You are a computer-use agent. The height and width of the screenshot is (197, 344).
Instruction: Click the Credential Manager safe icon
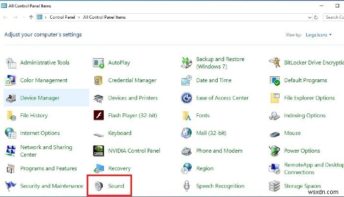[x=98, y=80]
